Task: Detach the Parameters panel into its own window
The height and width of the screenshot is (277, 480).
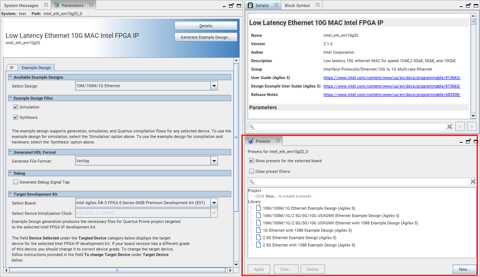Action: coord(231,6)
